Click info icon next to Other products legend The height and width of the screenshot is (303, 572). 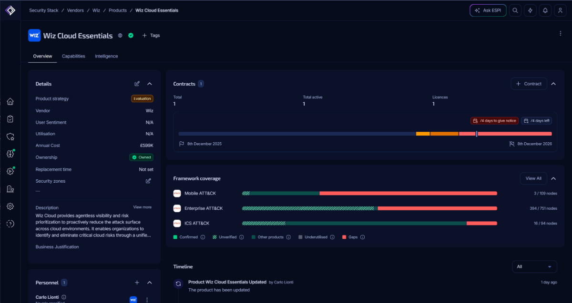click(x=288, y=237)
